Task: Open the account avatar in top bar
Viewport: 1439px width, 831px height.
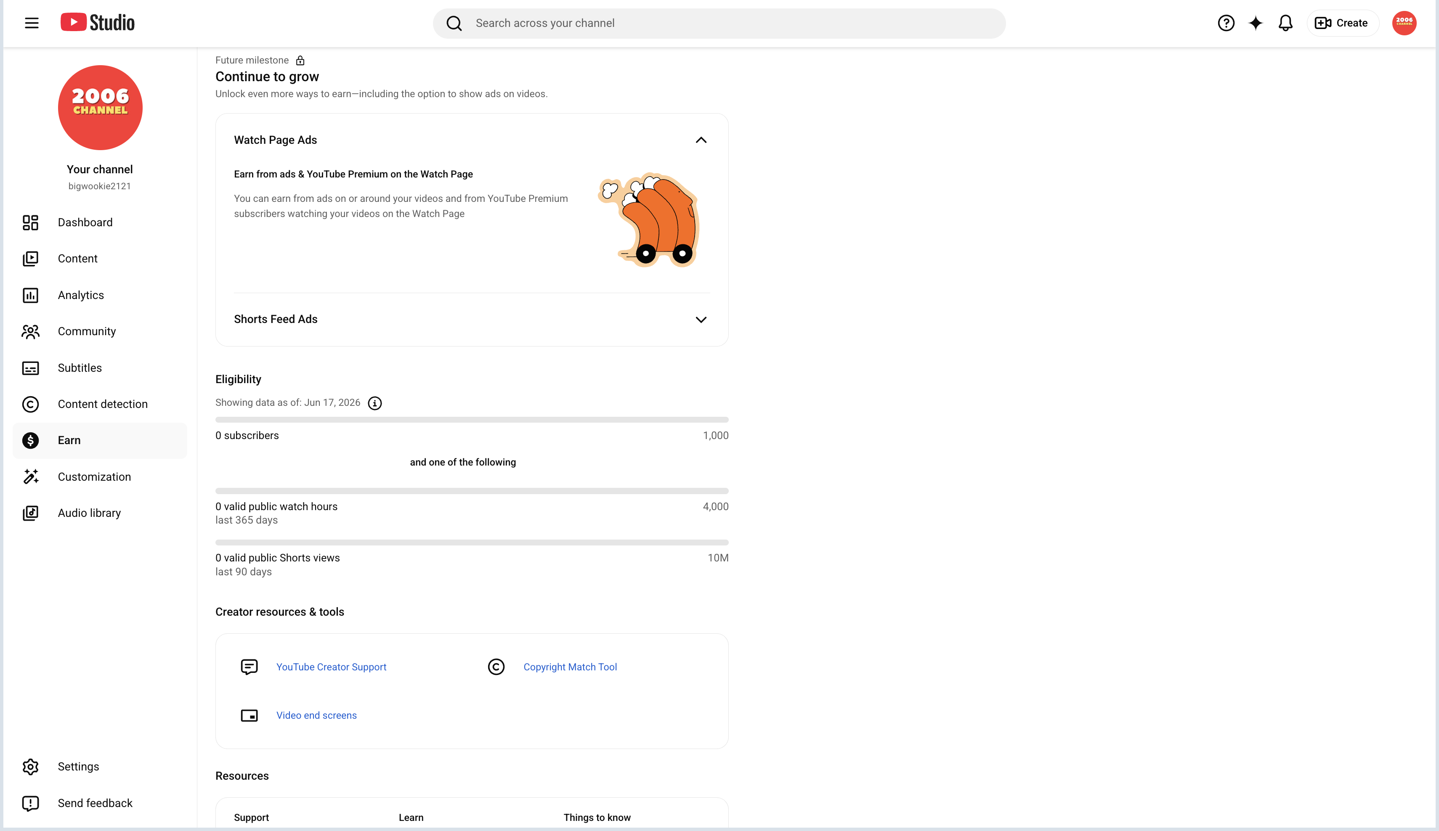Action: [x=1404, y=23]
